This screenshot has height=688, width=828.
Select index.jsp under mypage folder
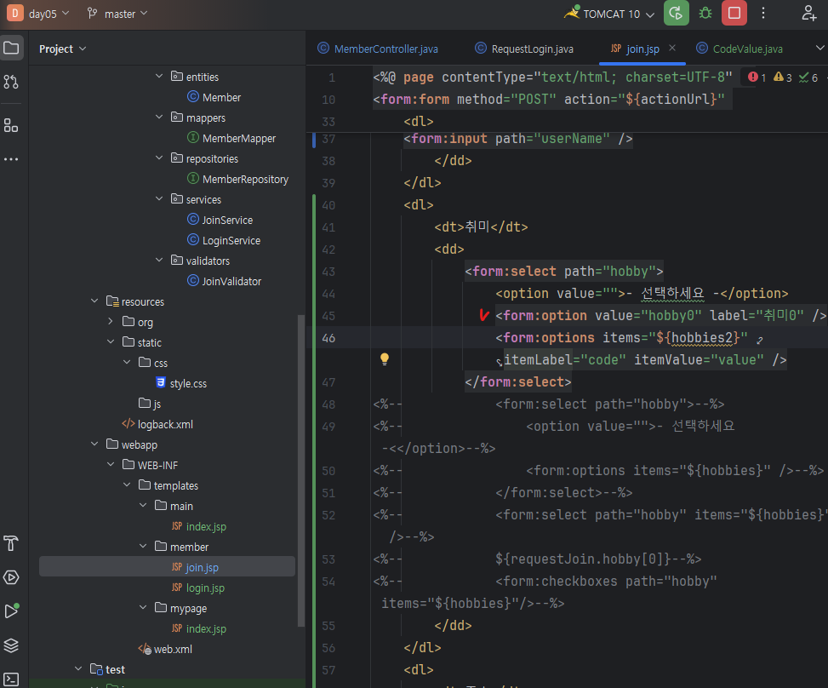(198, 628)
